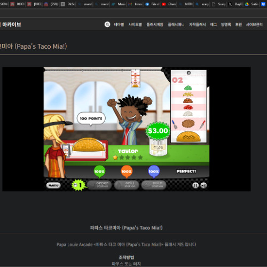The image size is (267, 267).
Task: Click the white onions icon on order ticket
Action: point(188,114)
